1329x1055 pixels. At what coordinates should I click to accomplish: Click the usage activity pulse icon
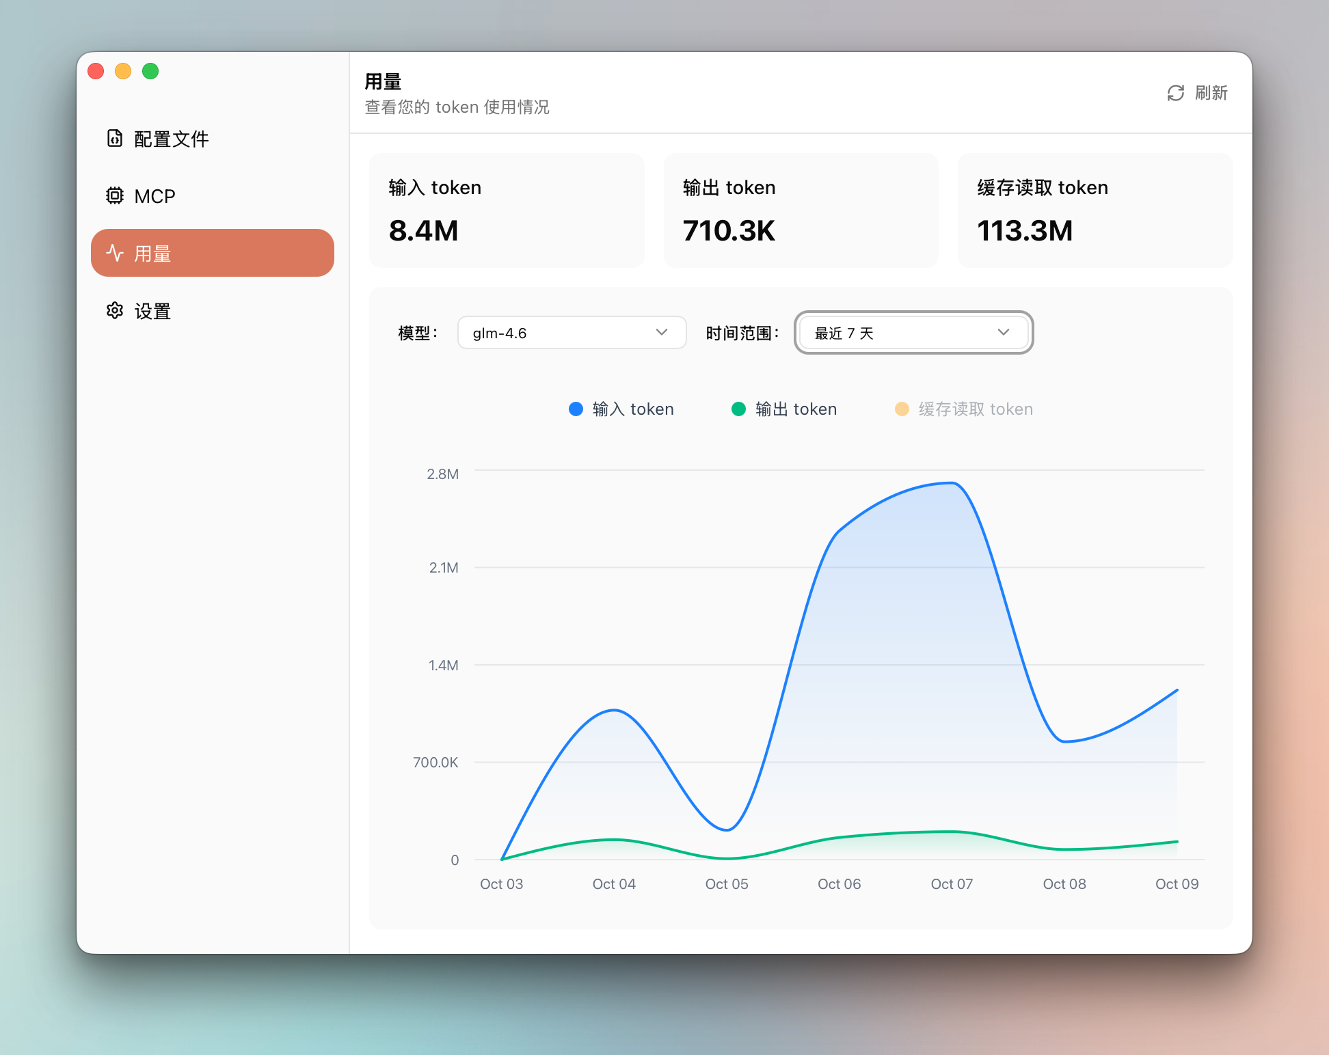coord(115,254)
